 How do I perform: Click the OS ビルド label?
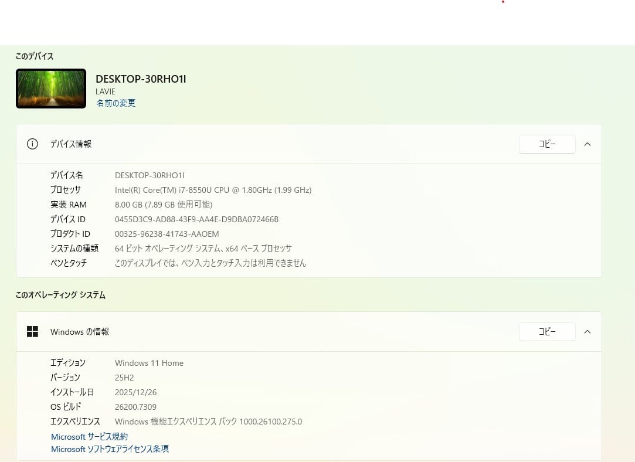[66, 406]
